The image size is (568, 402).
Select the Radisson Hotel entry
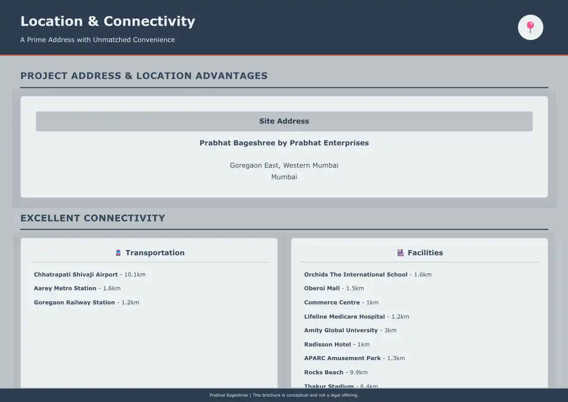pos(336,344)
